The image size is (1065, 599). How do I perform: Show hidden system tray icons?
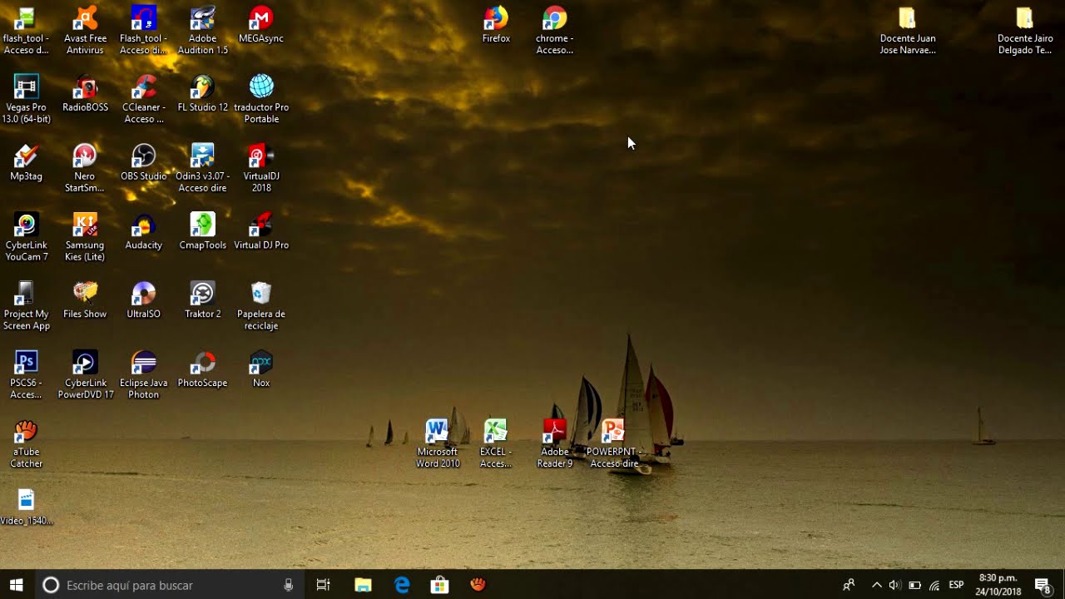(876, 585)
